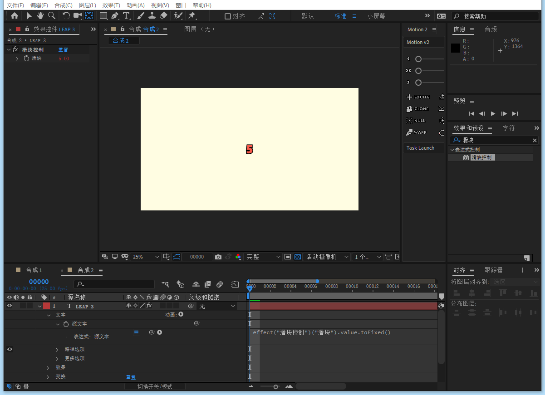Click the play button in 预览 panel

(x=493, y=113)
